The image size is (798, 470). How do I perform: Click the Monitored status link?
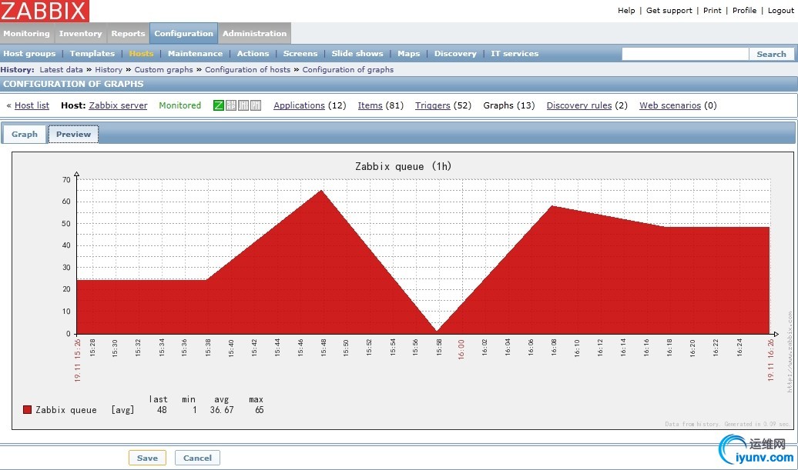(179, 105)
